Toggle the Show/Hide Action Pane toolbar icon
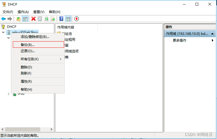 click(68, 19)
